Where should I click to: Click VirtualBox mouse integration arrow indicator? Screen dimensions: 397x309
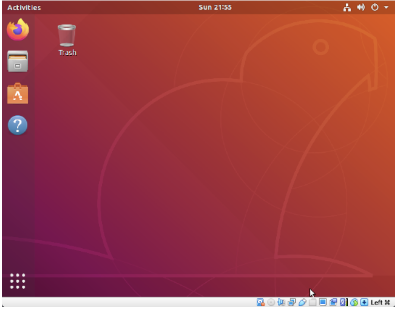[x=364, y=302]
